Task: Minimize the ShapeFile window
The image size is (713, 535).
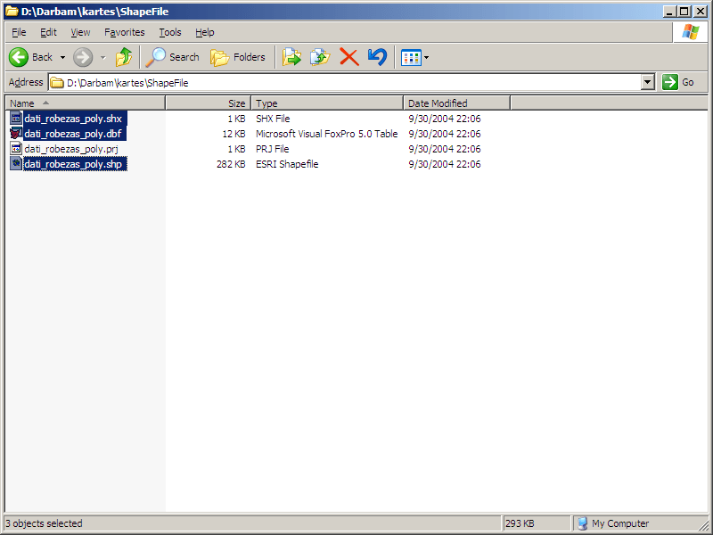Action: coord(668,12)
